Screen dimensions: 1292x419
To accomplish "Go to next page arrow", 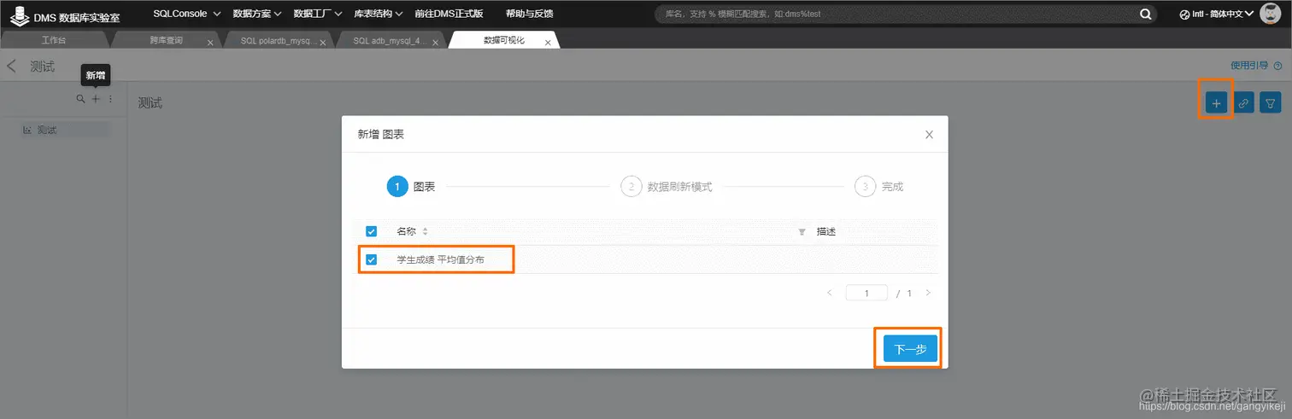I will point(928,293).
